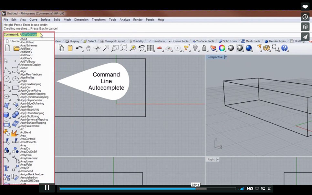The height and width of the screenshot is (195, 312).
Task: Select the Rectangle tool in sidebar
Action: tap(15, 87)
